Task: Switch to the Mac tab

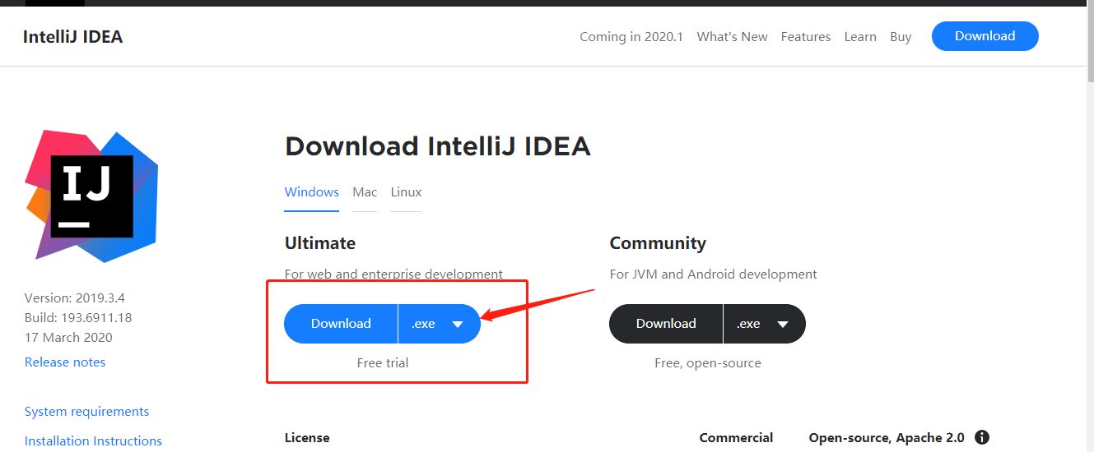Action: click(x=365, y=192)
